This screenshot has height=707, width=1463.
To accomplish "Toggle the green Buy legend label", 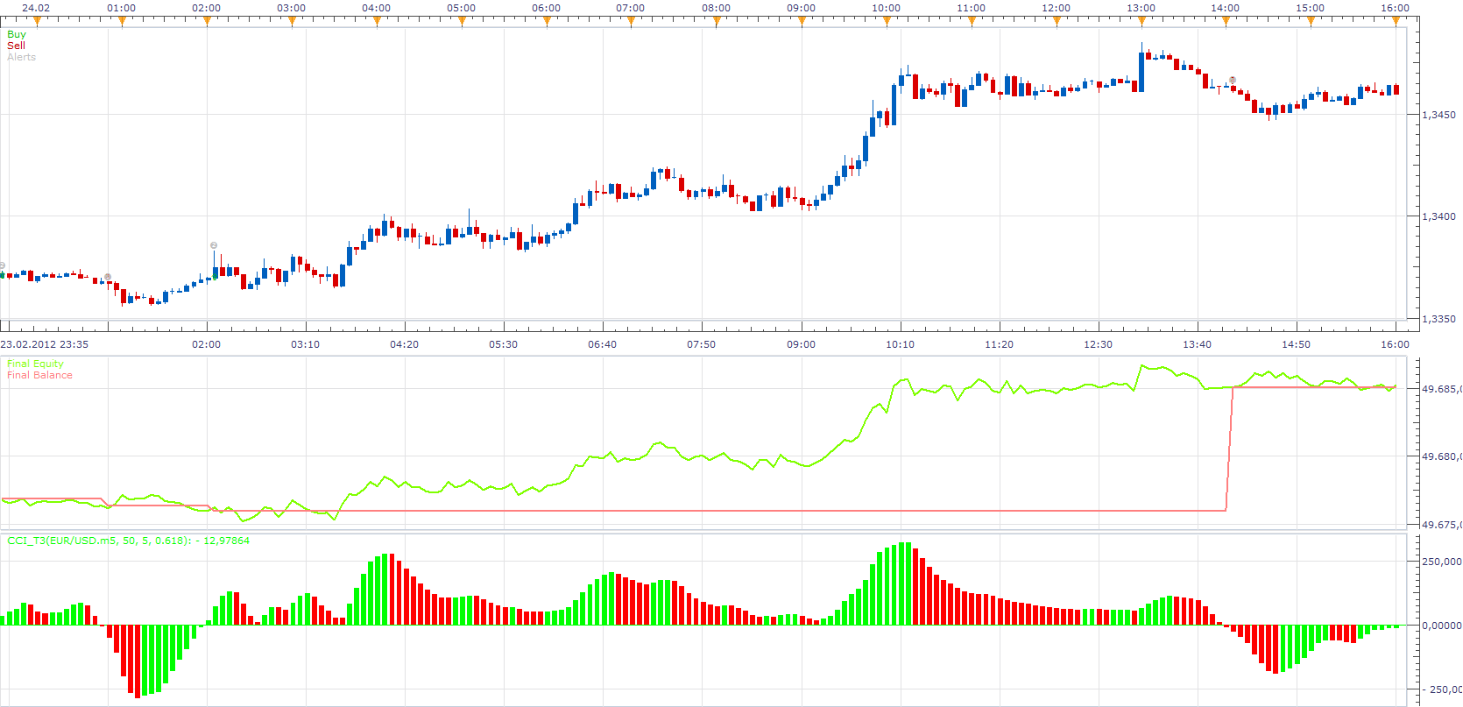I will [x=17, y=34].
